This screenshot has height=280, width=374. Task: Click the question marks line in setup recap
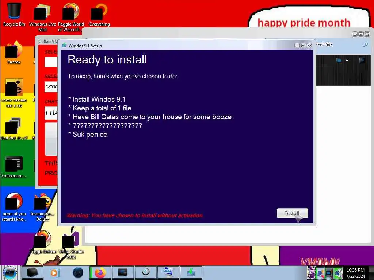pyautogui.click(x=105, y=125)
